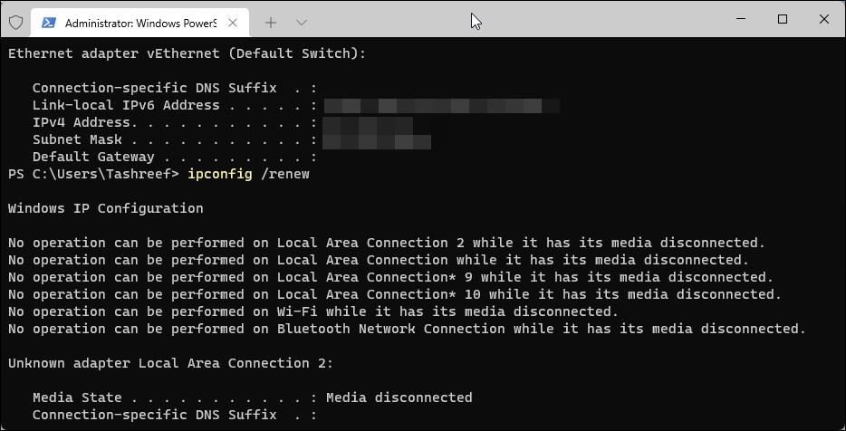Viewport: 846px width, 431px height.
Task: Click the Unknown adapter Local Area Connection 2 line
Action: 170,363
